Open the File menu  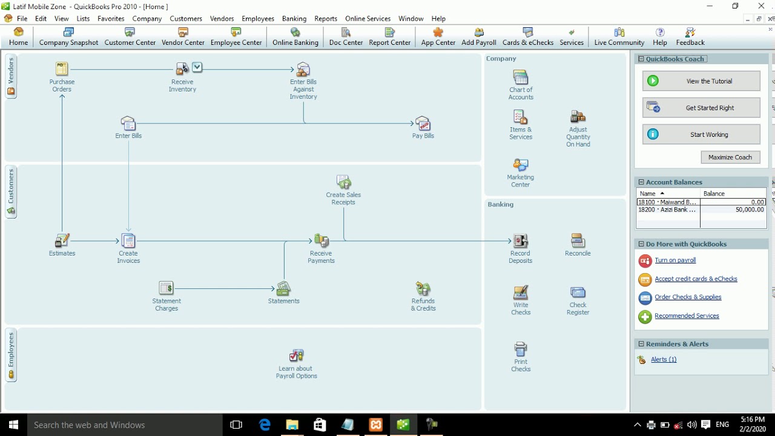coord(22,19)
